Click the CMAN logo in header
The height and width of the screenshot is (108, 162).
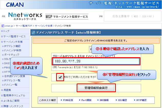tap(15, 4)
